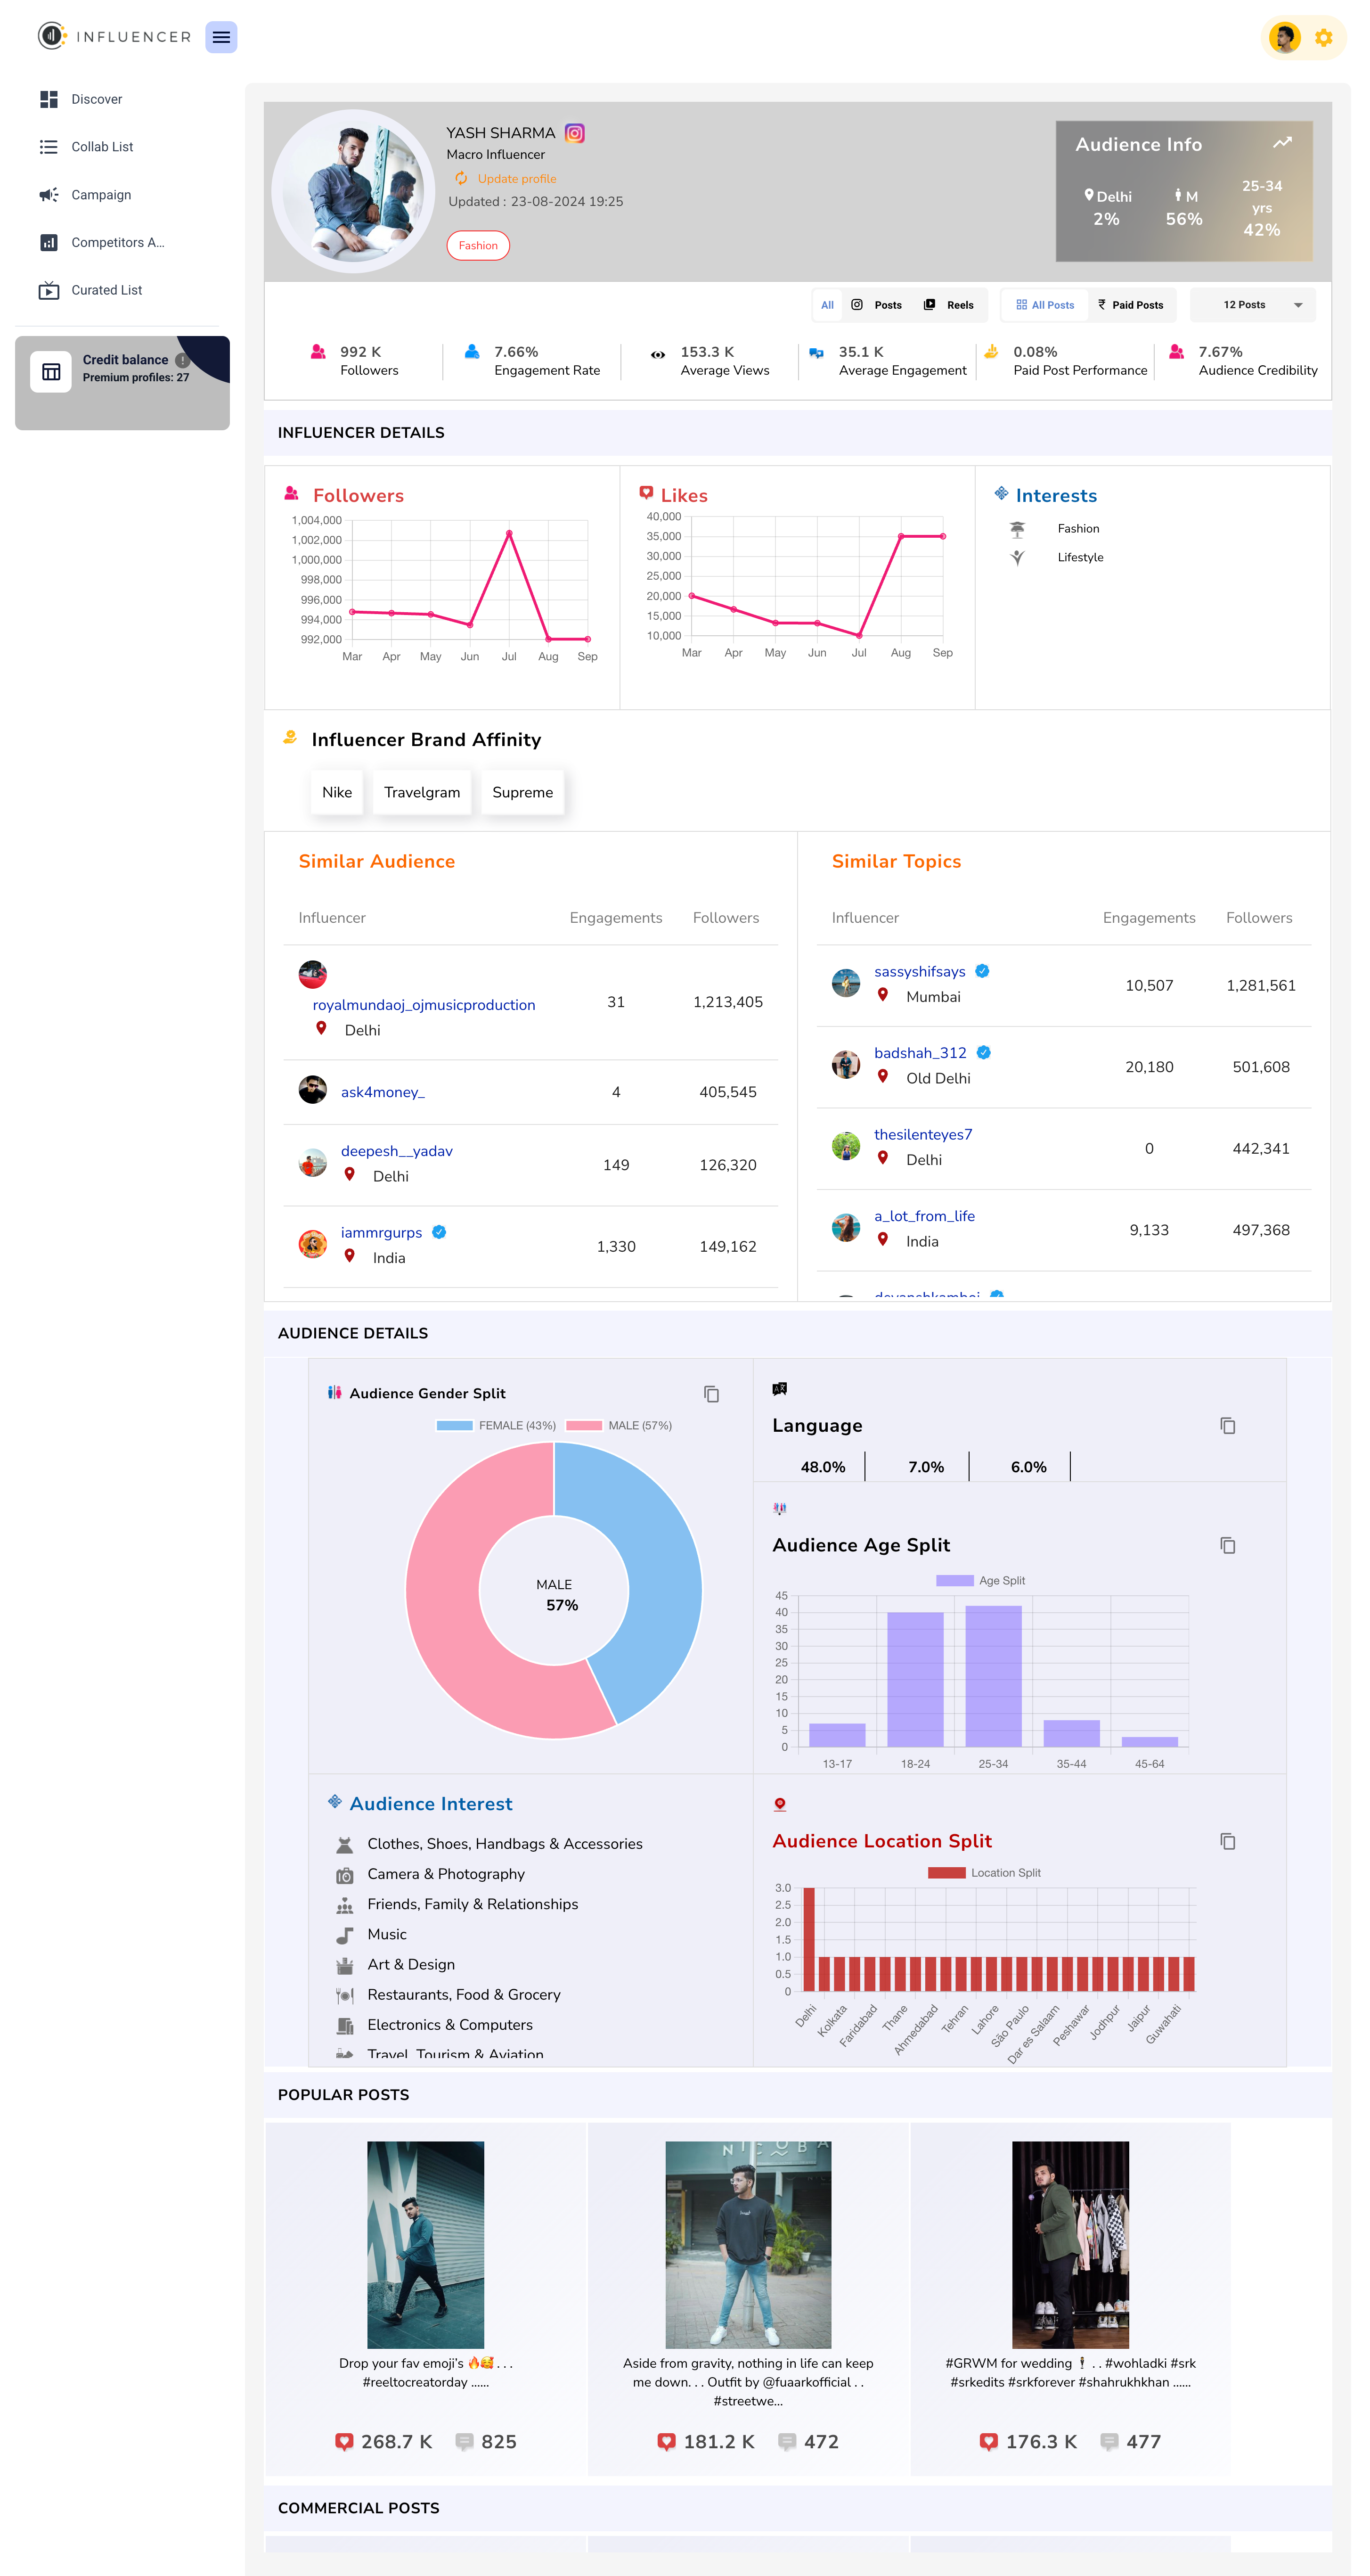
Task: Click the Credit balance info icon
Action: click(183, 360)
